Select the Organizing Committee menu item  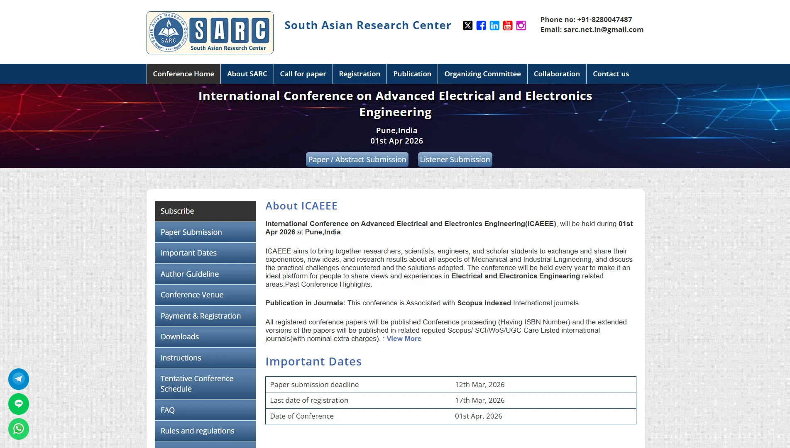pos(482,74)
